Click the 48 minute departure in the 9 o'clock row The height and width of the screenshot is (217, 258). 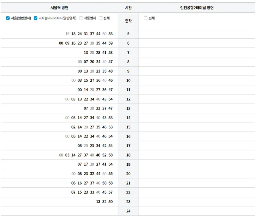click(111, 71)
